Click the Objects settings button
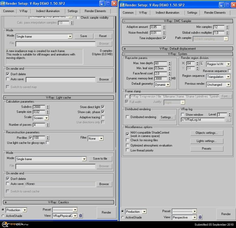Image resolution: width=236 pixels, height=228 pixels. pyautogui.click(x=207, y=133)
